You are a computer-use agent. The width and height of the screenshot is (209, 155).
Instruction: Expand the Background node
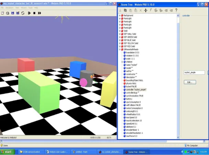pos(120,15)
